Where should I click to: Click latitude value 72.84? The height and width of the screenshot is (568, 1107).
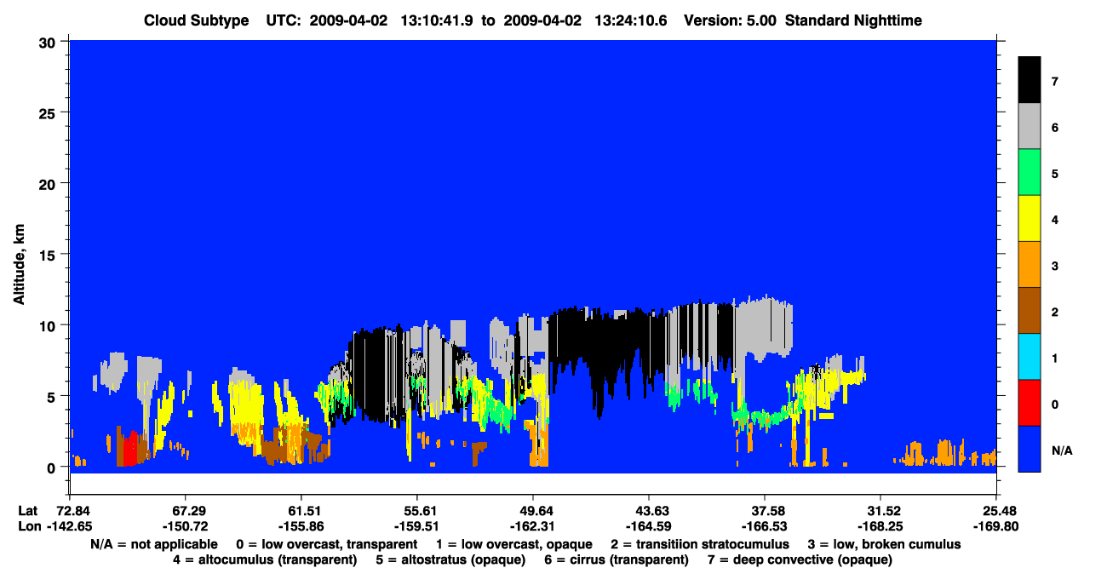(x=73, y=511)
